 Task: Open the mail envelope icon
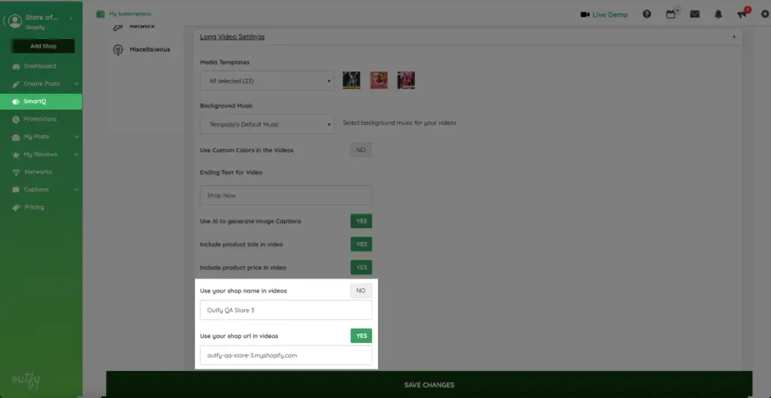695,14
